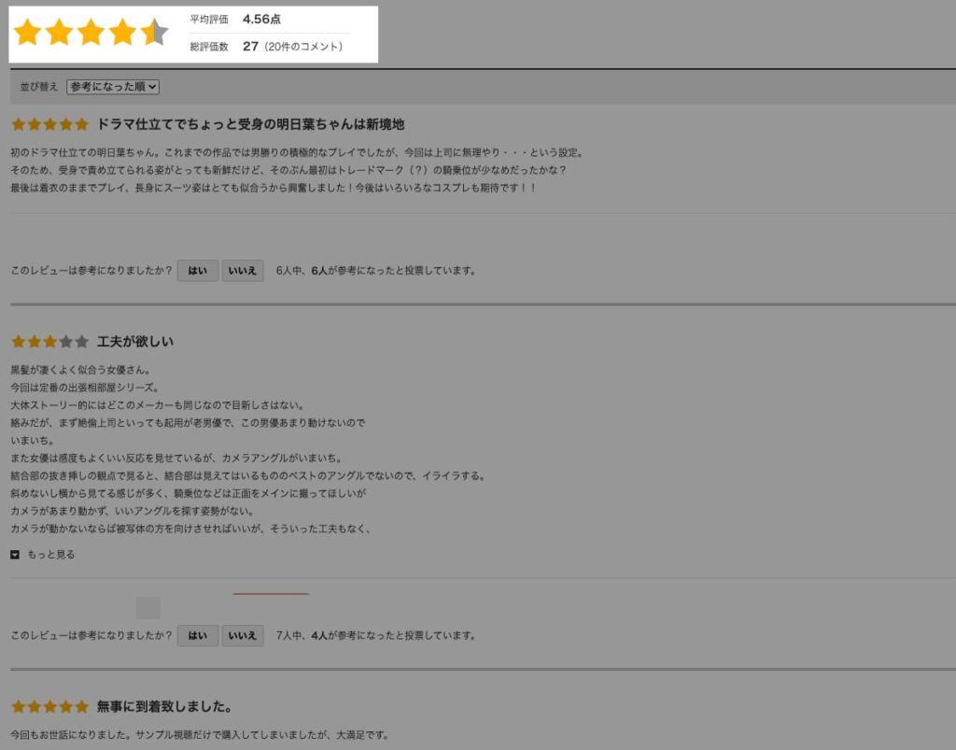Image resolution: width=956 pixels, height=750 pixels.
Task: Expand the review with もっと見る
Action: coord(51,554)
